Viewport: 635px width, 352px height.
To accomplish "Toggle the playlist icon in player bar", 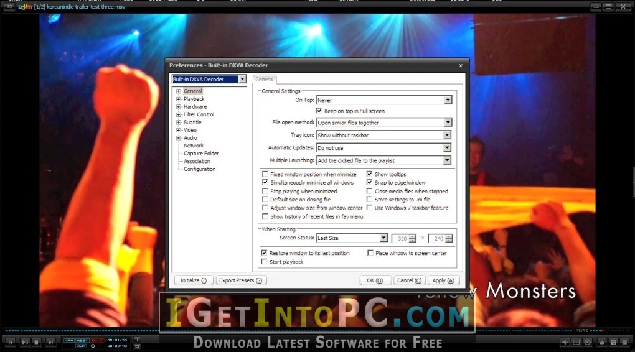I will tap(625, 342).
